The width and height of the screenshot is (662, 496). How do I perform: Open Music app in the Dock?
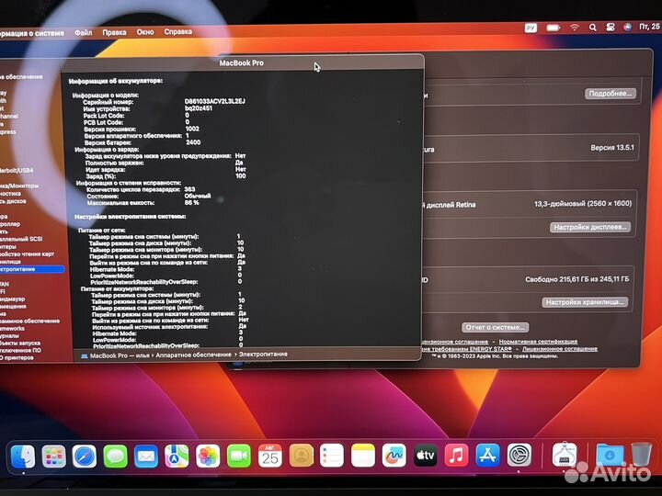456,456
